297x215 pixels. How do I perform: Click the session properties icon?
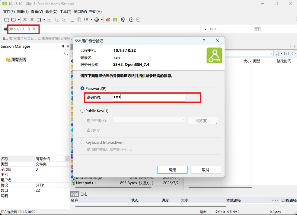[x=39, y=20]
